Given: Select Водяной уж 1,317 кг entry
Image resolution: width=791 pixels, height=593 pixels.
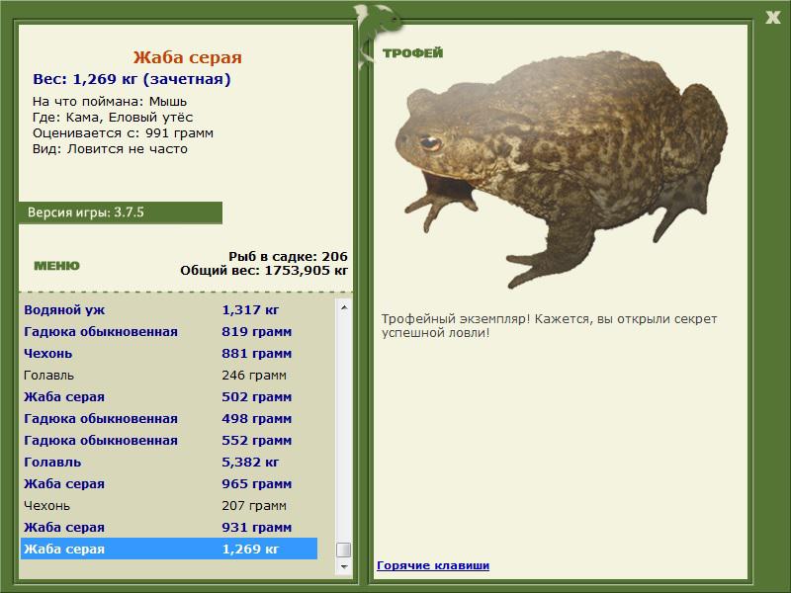Looking at the screenshot, I should pyautogui.click(x=169, y=310).
